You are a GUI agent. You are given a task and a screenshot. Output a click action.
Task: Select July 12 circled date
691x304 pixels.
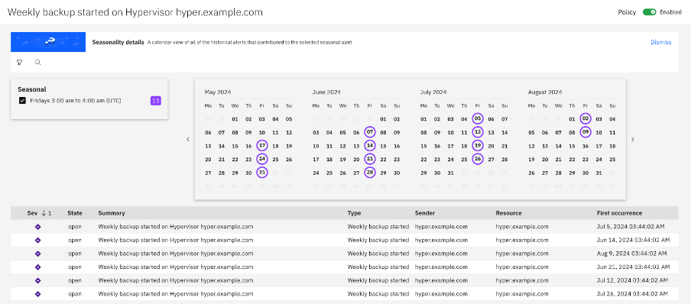[478, 132]
